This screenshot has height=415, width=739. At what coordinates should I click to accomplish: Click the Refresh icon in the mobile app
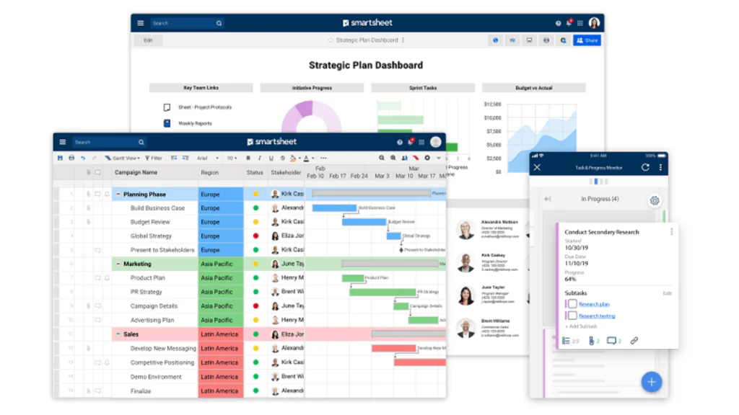pyautogui.click(x=645, y=167)
